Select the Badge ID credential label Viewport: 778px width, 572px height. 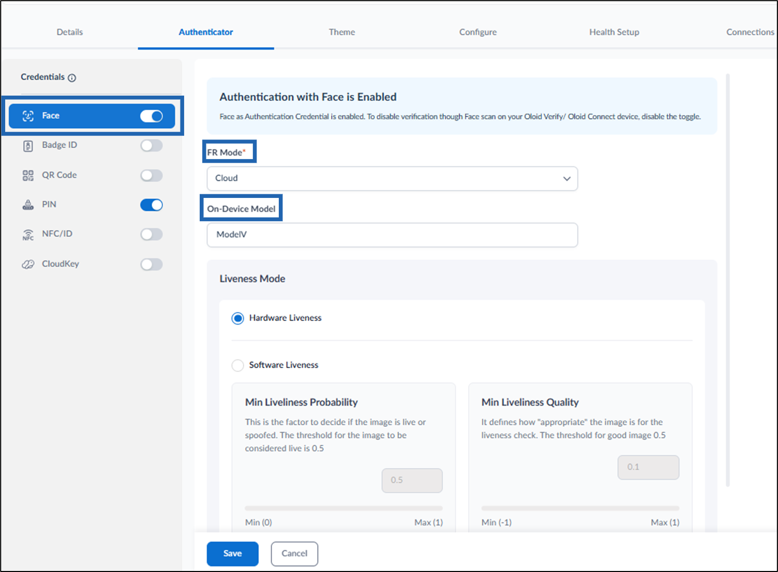pyautogui.click(x=59, y=145)
